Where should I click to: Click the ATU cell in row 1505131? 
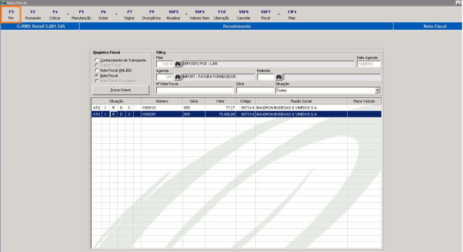point(97,108)
